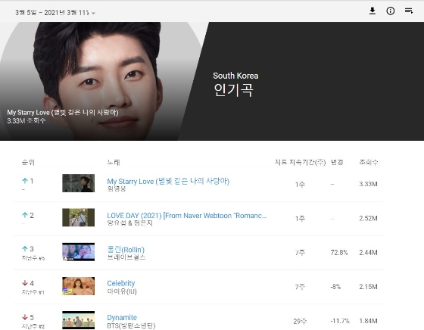Open the Rollin' song link
This screenshot has height=330, width=424.
tap(126, 250)
